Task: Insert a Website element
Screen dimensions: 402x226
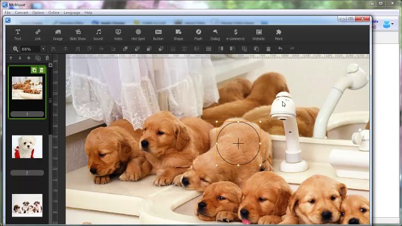Action: [x=258, y=35]
